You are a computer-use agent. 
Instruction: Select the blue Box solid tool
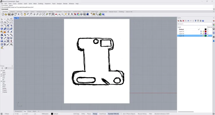(x=2, y=29)
